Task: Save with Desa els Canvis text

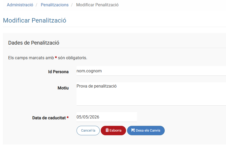Action: tap(148, 130)
